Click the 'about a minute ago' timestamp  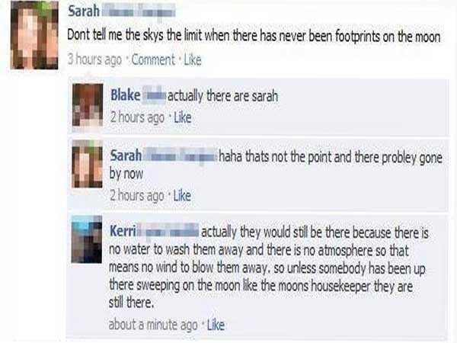153,325
